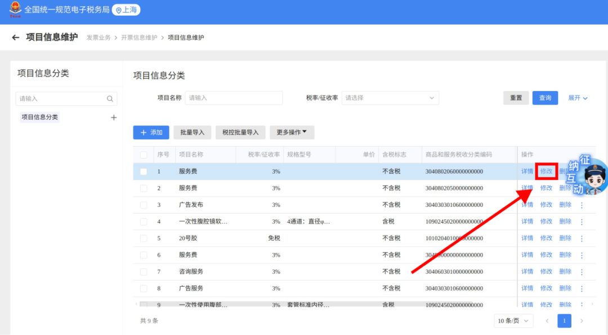Go to previous page arrow
The height and width of the screenshot is (335, 608).
pyautogui.click(x=547, y=321)
